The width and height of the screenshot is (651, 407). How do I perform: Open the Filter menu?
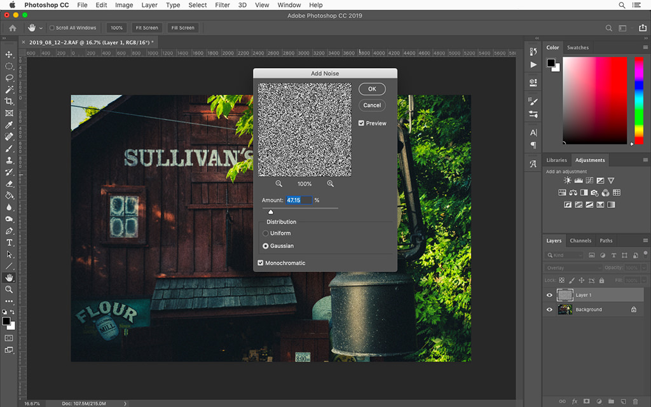[x=222, y=5]
